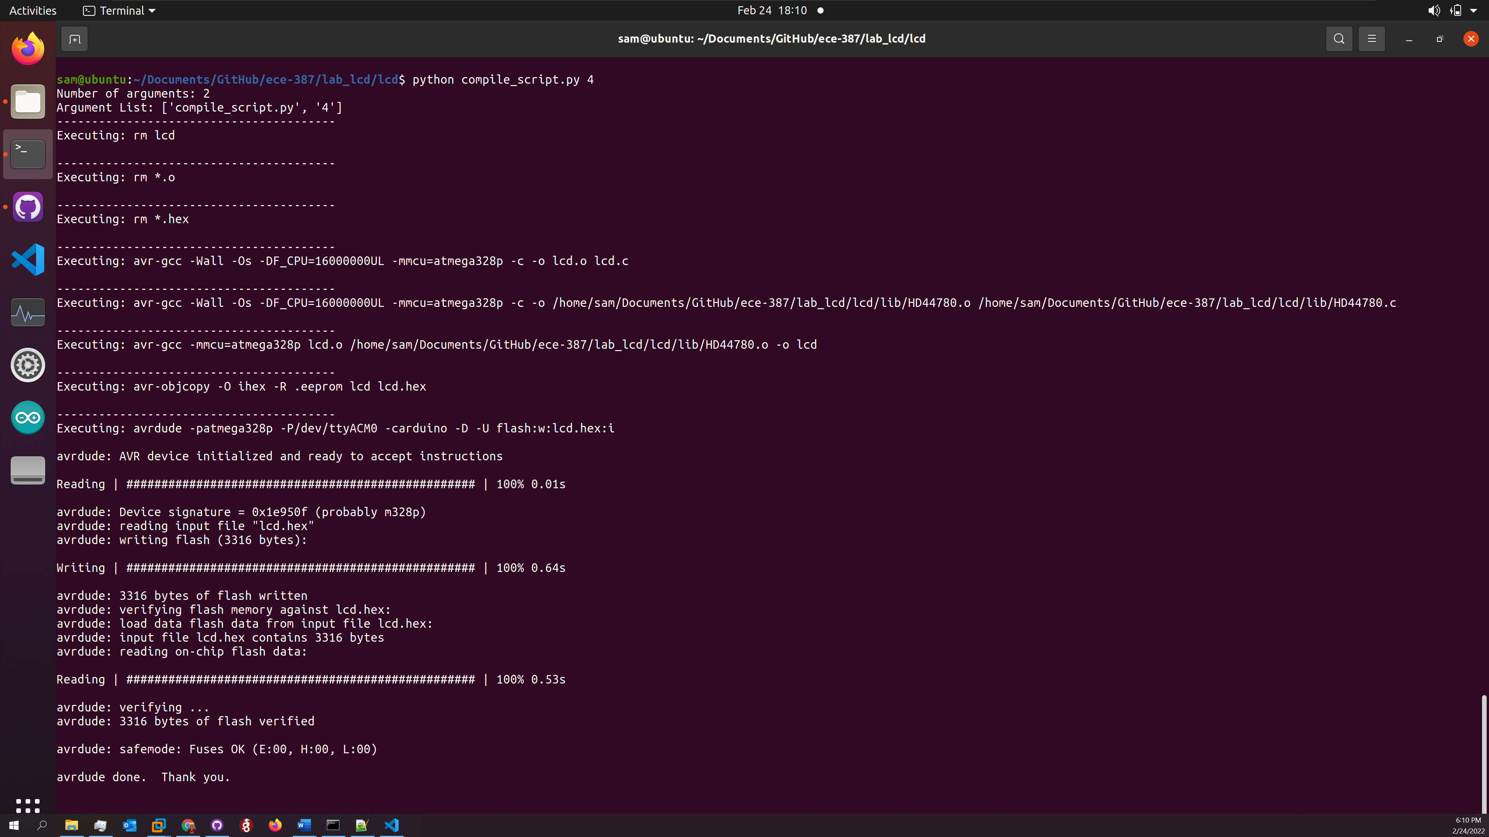The image size is (1489, 837).
Task: Open Files manager in the Ubuntu dock
Action: tap(28, 102)
